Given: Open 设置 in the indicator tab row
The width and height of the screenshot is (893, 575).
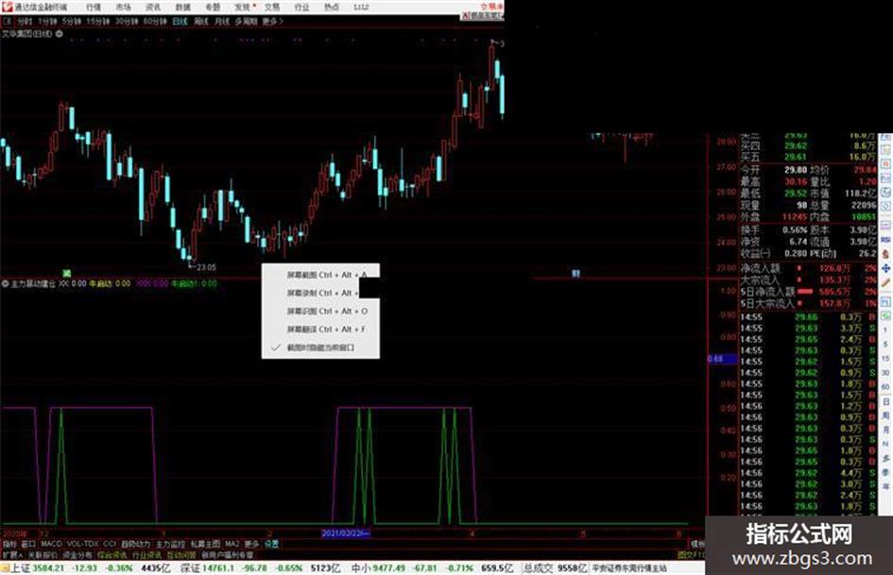Looking at the screenshot, I should [x=271, y=544].
